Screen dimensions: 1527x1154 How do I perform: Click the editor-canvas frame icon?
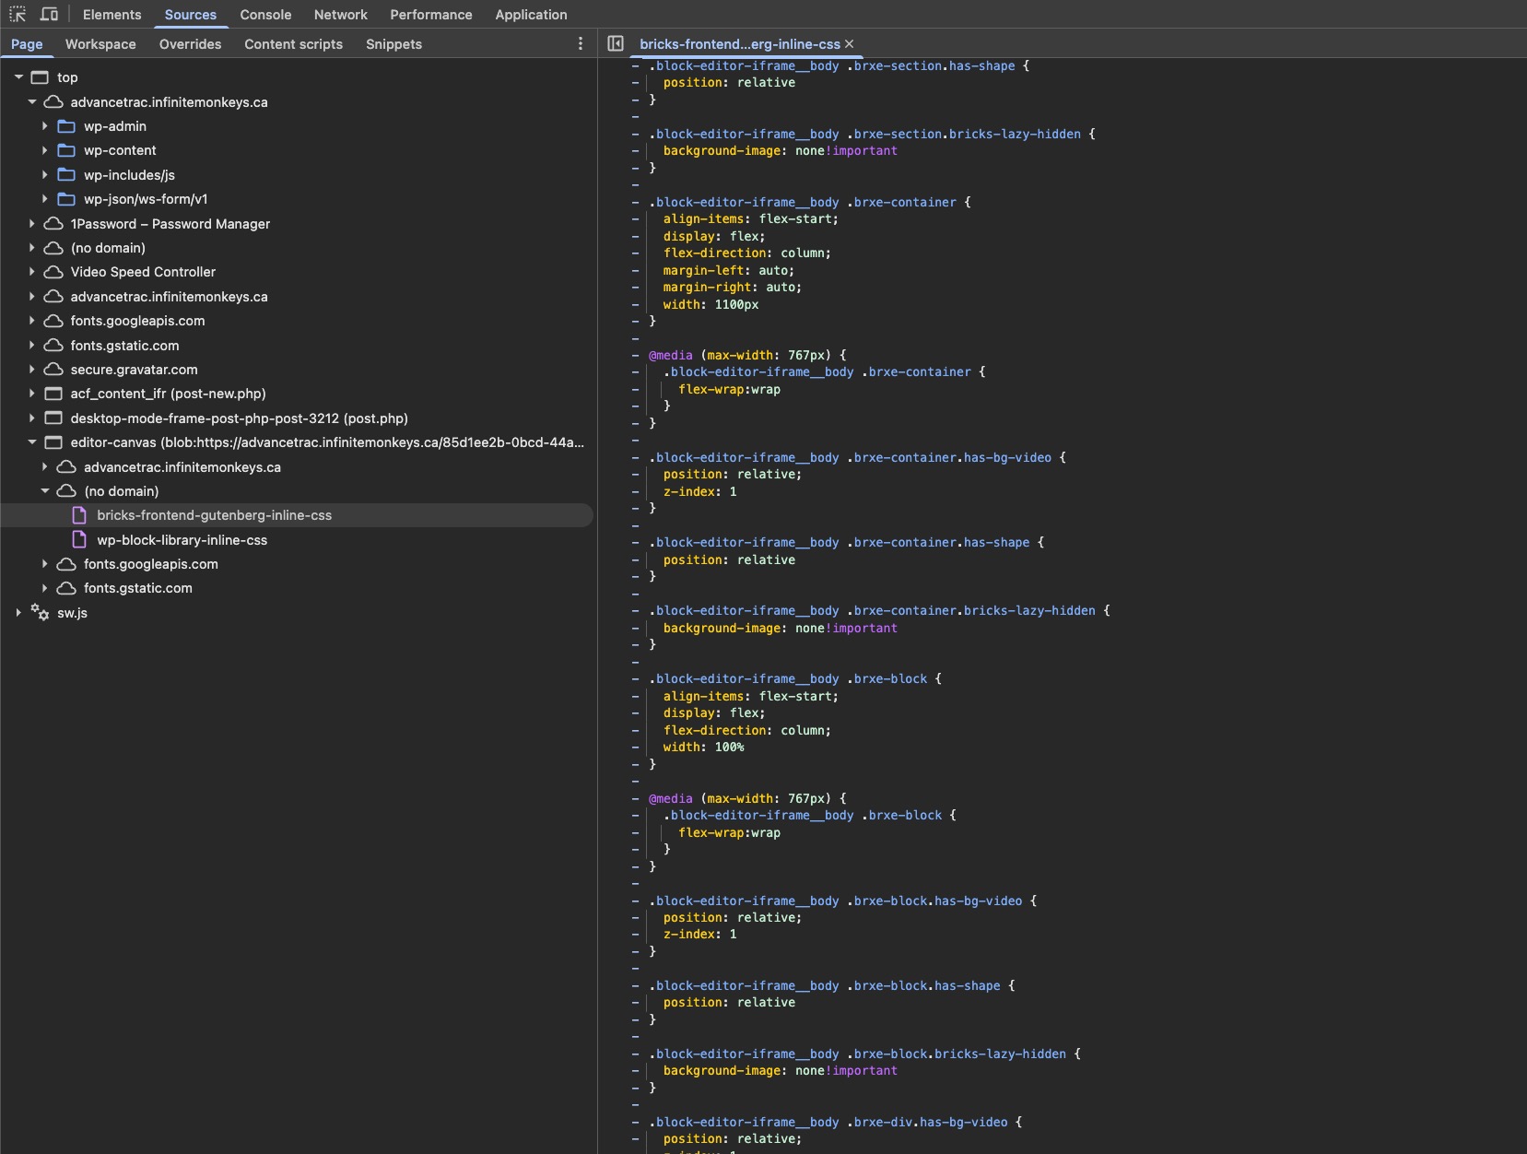click(x=53, y=442)
